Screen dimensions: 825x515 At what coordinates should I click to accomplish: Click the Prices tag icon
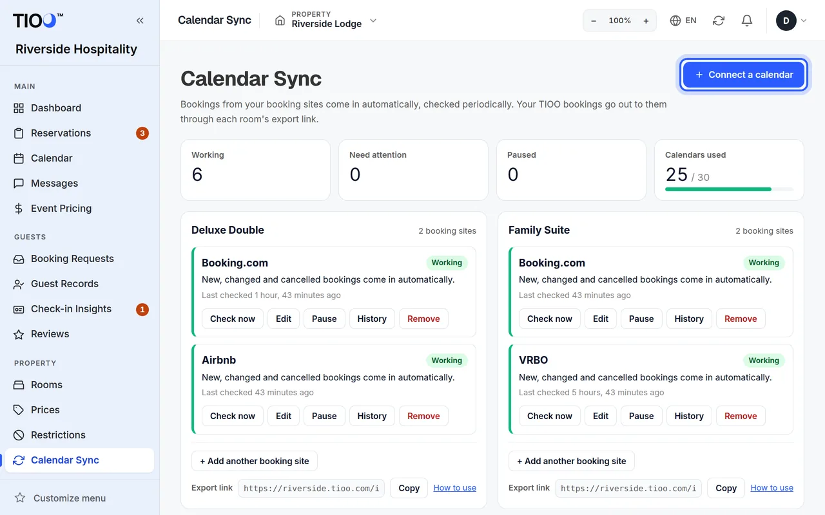click(x=19, y=410)
